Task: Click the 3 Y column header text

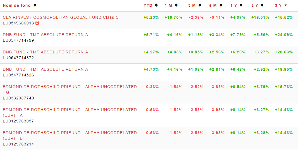Action: click(278, 5)
